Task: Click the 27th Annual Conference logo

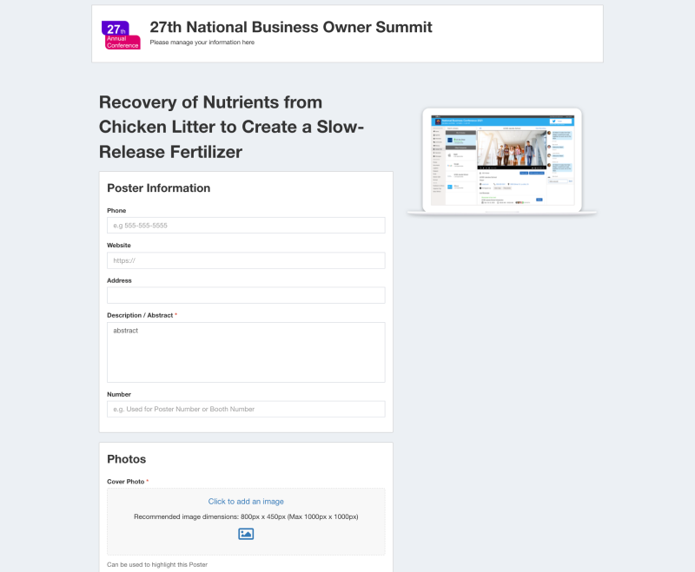Action: coord(121,35)
